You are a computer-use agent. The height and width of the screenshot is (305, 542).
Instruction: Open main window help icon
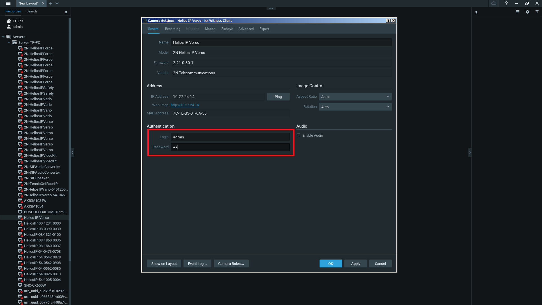click(x=506, y=3)
